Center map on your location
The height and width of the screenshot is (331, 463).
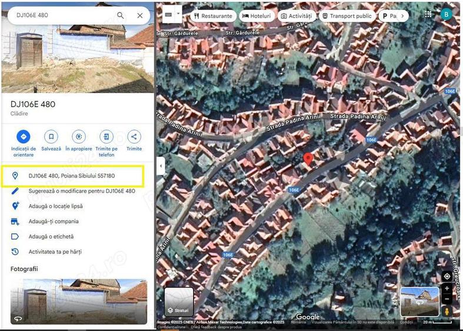(x=447, y=276)
